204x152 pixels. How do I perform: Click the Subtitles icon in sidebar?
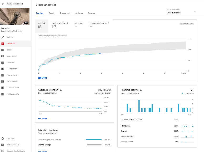[x=3, y=63]
